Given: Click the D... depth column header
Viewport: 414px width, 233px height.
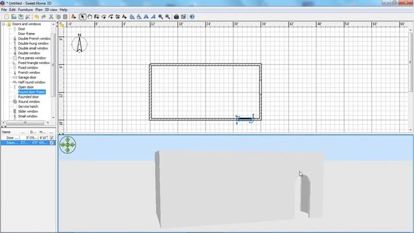Looking at the screenshot, I should [33, 132].
